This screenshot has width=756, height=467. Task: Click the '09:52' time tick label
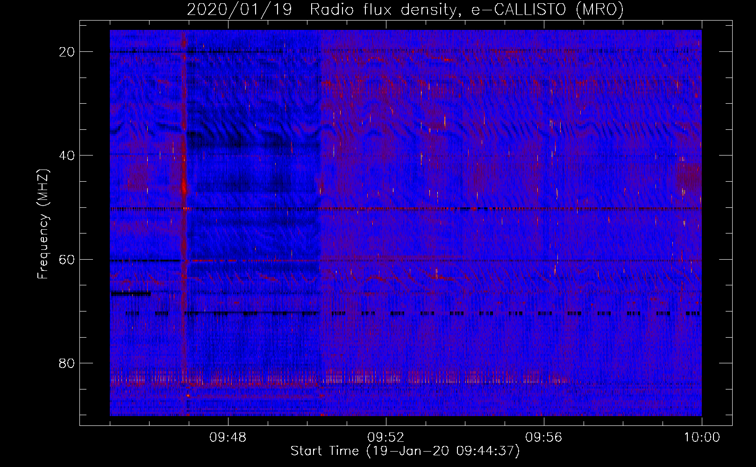tap(386, 438)
